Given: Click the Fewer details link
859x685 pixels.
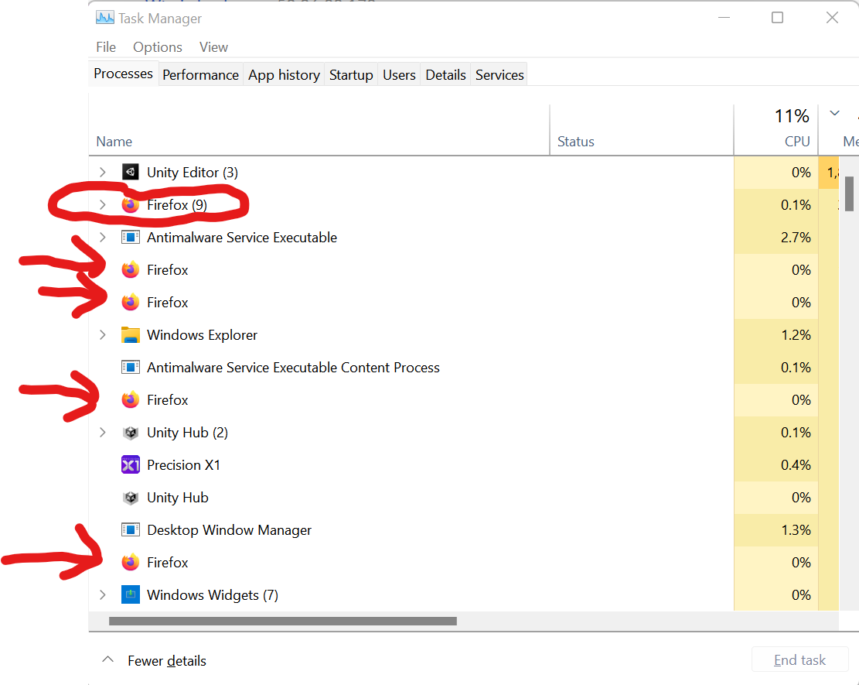Looking at the screenshot, I should (166, 661).
